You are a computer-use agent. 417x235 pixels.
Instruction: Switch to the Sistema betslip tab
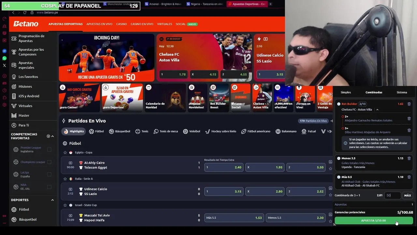(402, 92)
